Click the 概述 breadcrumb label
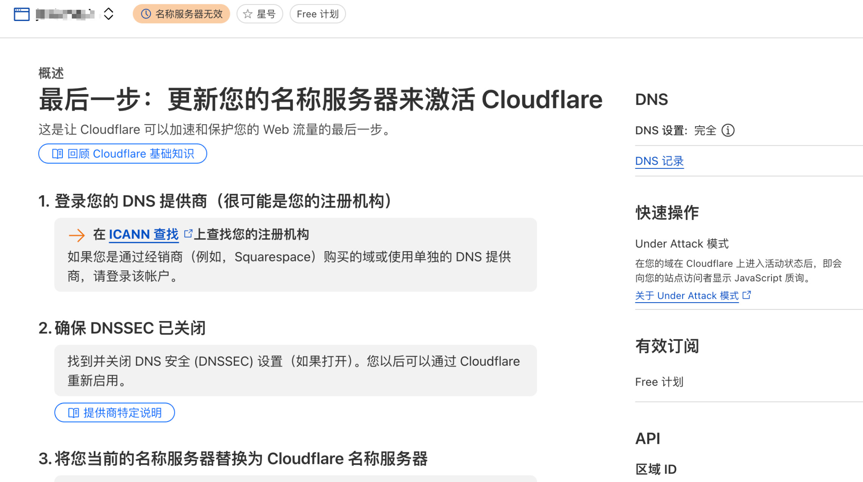 [51, 73]
